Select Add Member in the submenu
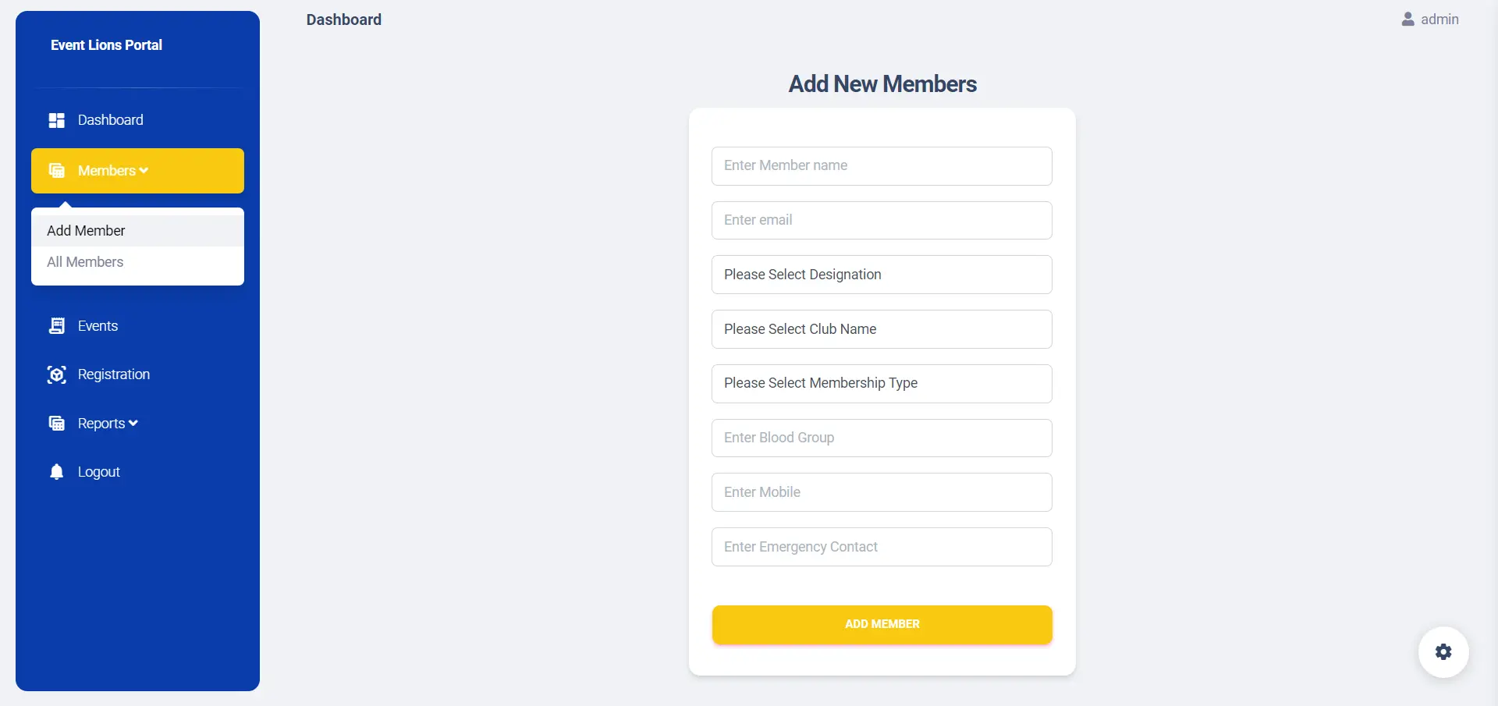The image size is (1498, 706). click(x=86, y=231)
